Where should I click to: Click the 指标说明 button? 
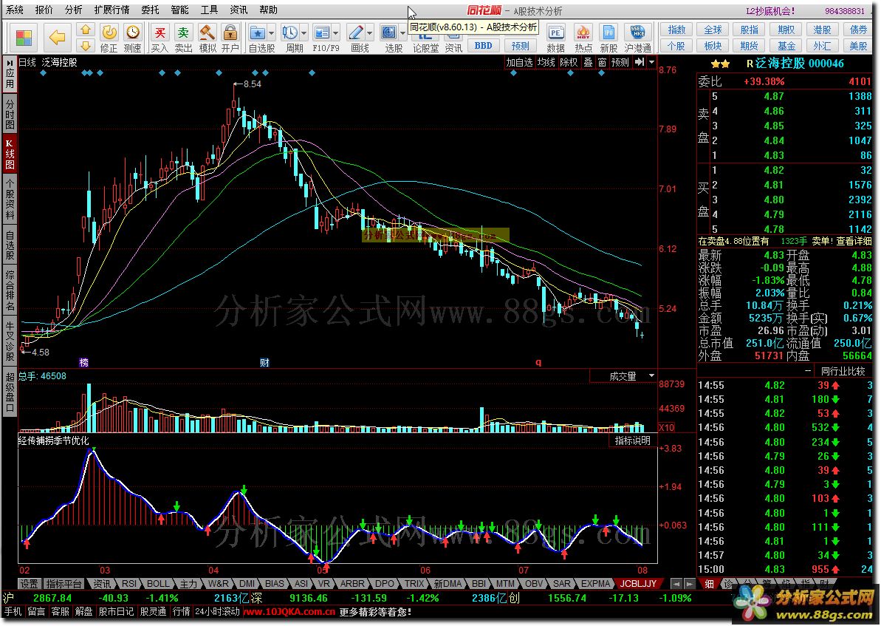click(633, 441)
